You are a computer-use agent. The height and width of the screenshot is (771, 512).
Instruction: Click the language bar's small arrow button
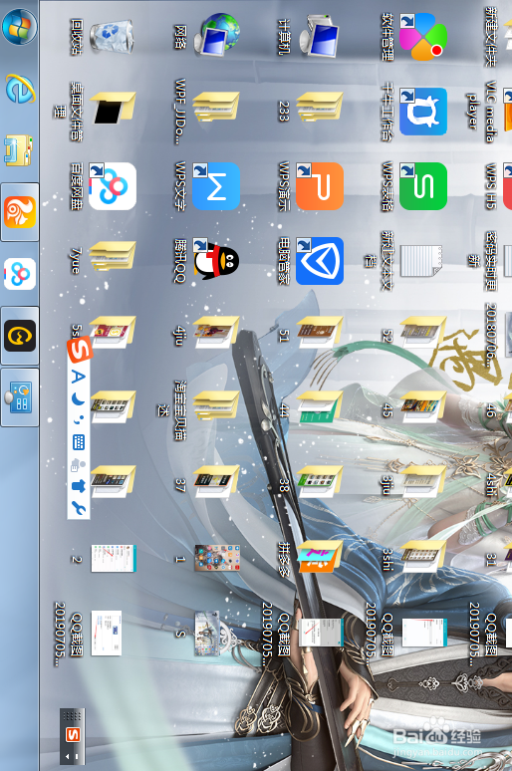click(x=68, y=756)
